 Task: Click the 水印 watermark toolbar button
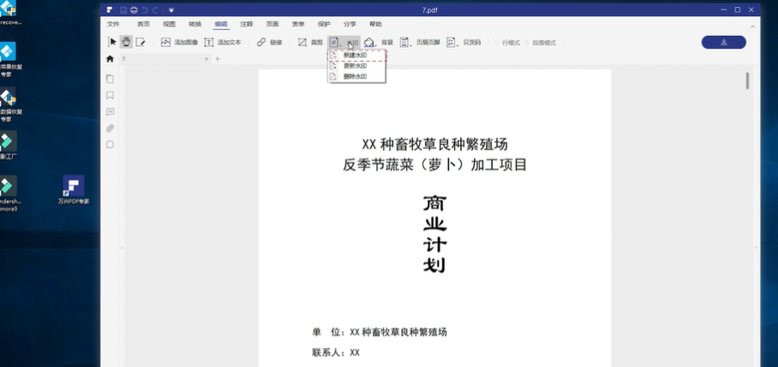point(343,43)
